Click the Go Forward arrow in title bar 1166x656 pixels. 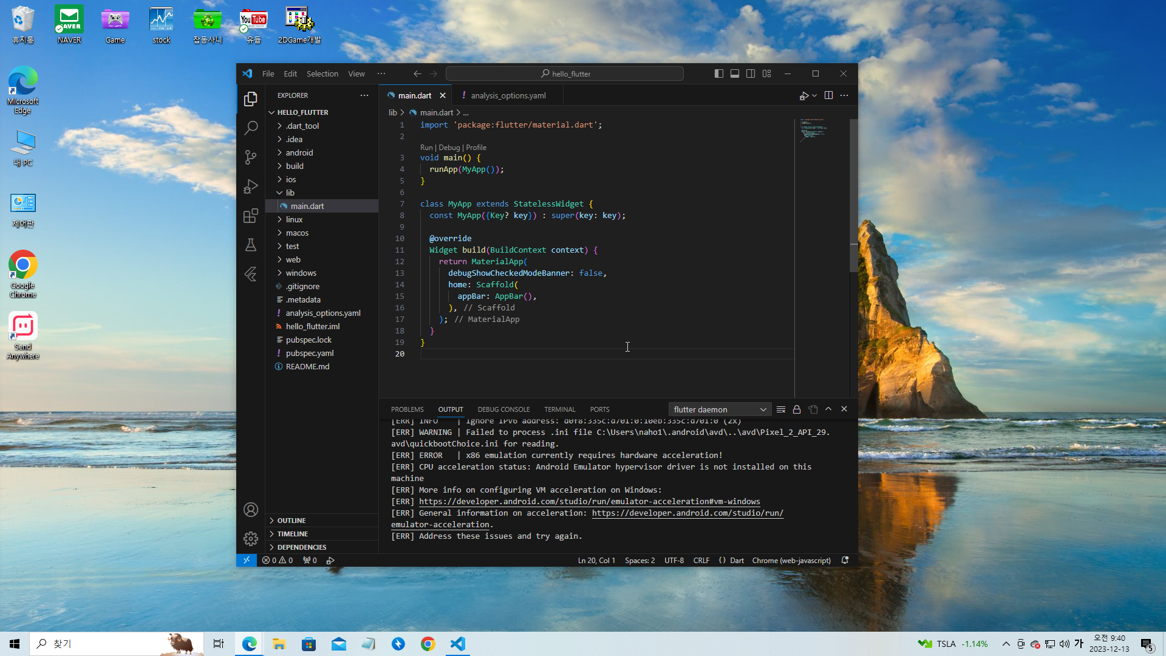(434, 73)
